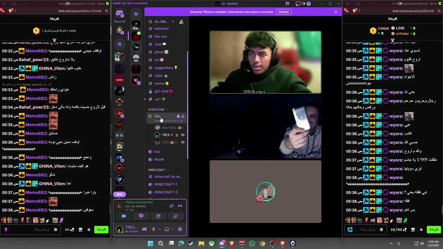Toggle the camera video button
443x249 pixels.
click(124, 216)
